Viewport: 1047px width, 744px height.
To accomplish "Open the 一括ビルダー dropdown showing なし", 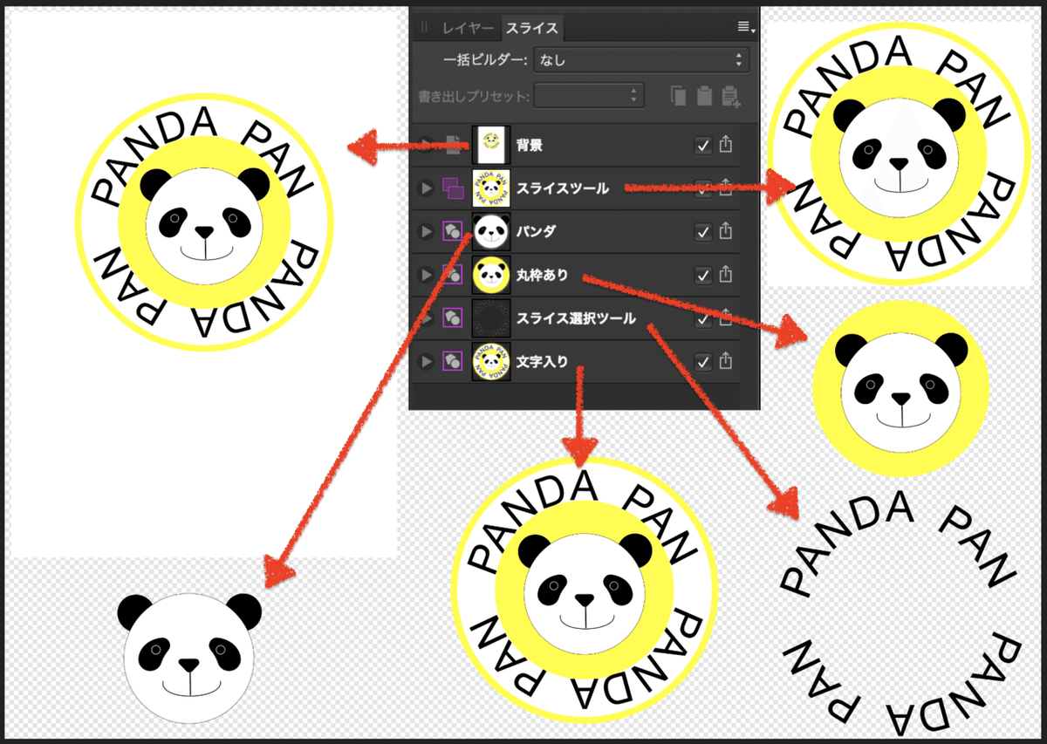I will click(641, 60).
